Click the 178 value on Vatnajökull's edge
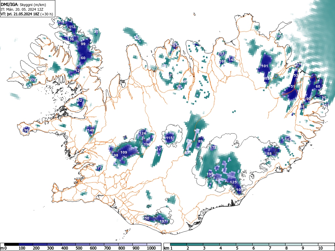The height and width of the screenshot is (251, 335). (x=213, y=148)
